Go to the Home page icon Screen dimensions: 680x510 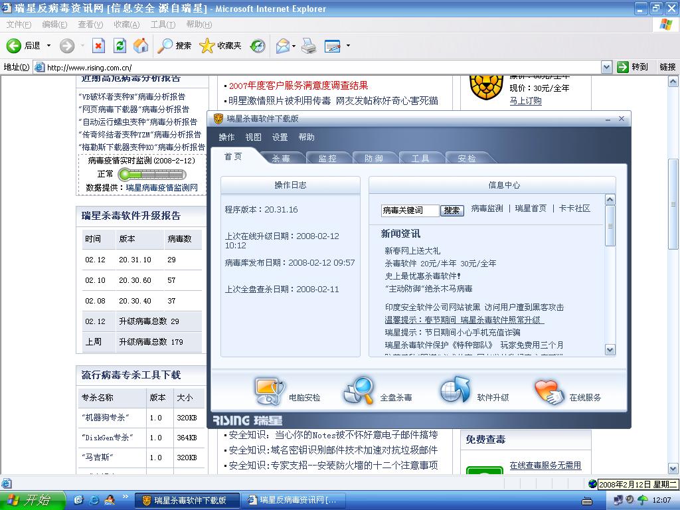141,46
